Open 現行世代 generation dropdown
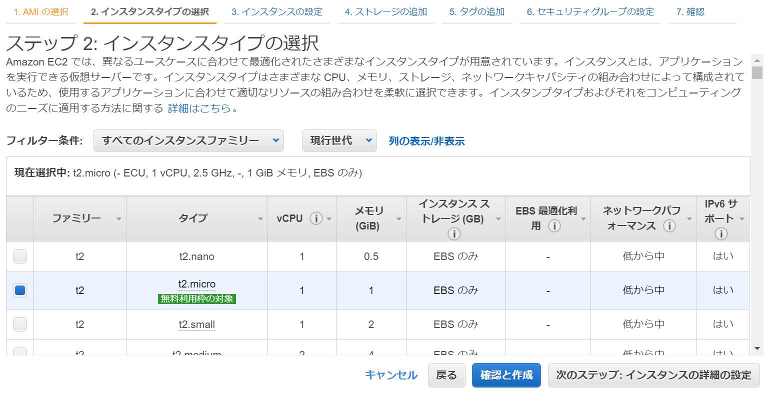The height and width of the screenshot is (393, 766). [339, 140]
